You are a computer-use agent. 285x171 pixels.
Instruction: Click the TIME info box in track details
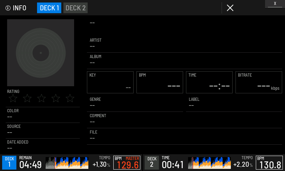(209, 82)
